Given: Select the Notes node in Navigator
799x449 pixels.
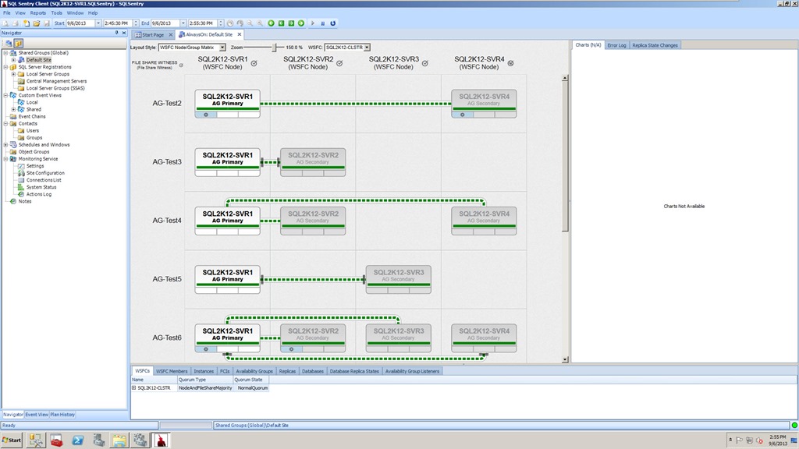Looking at the screenshot, I should 25,202.
